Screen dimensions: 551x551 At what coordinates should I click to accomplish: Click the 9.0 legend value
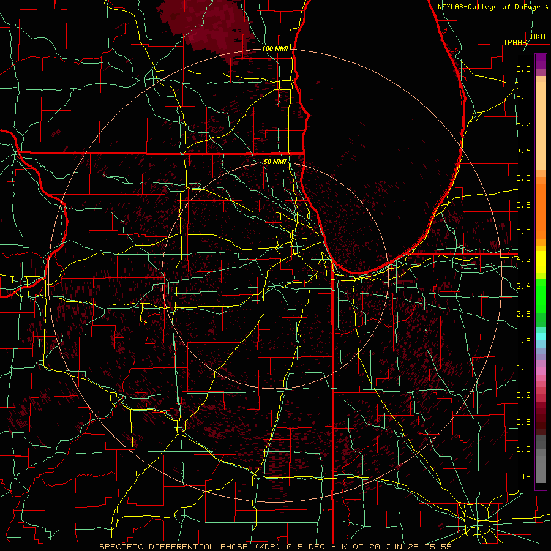[523, 96]
